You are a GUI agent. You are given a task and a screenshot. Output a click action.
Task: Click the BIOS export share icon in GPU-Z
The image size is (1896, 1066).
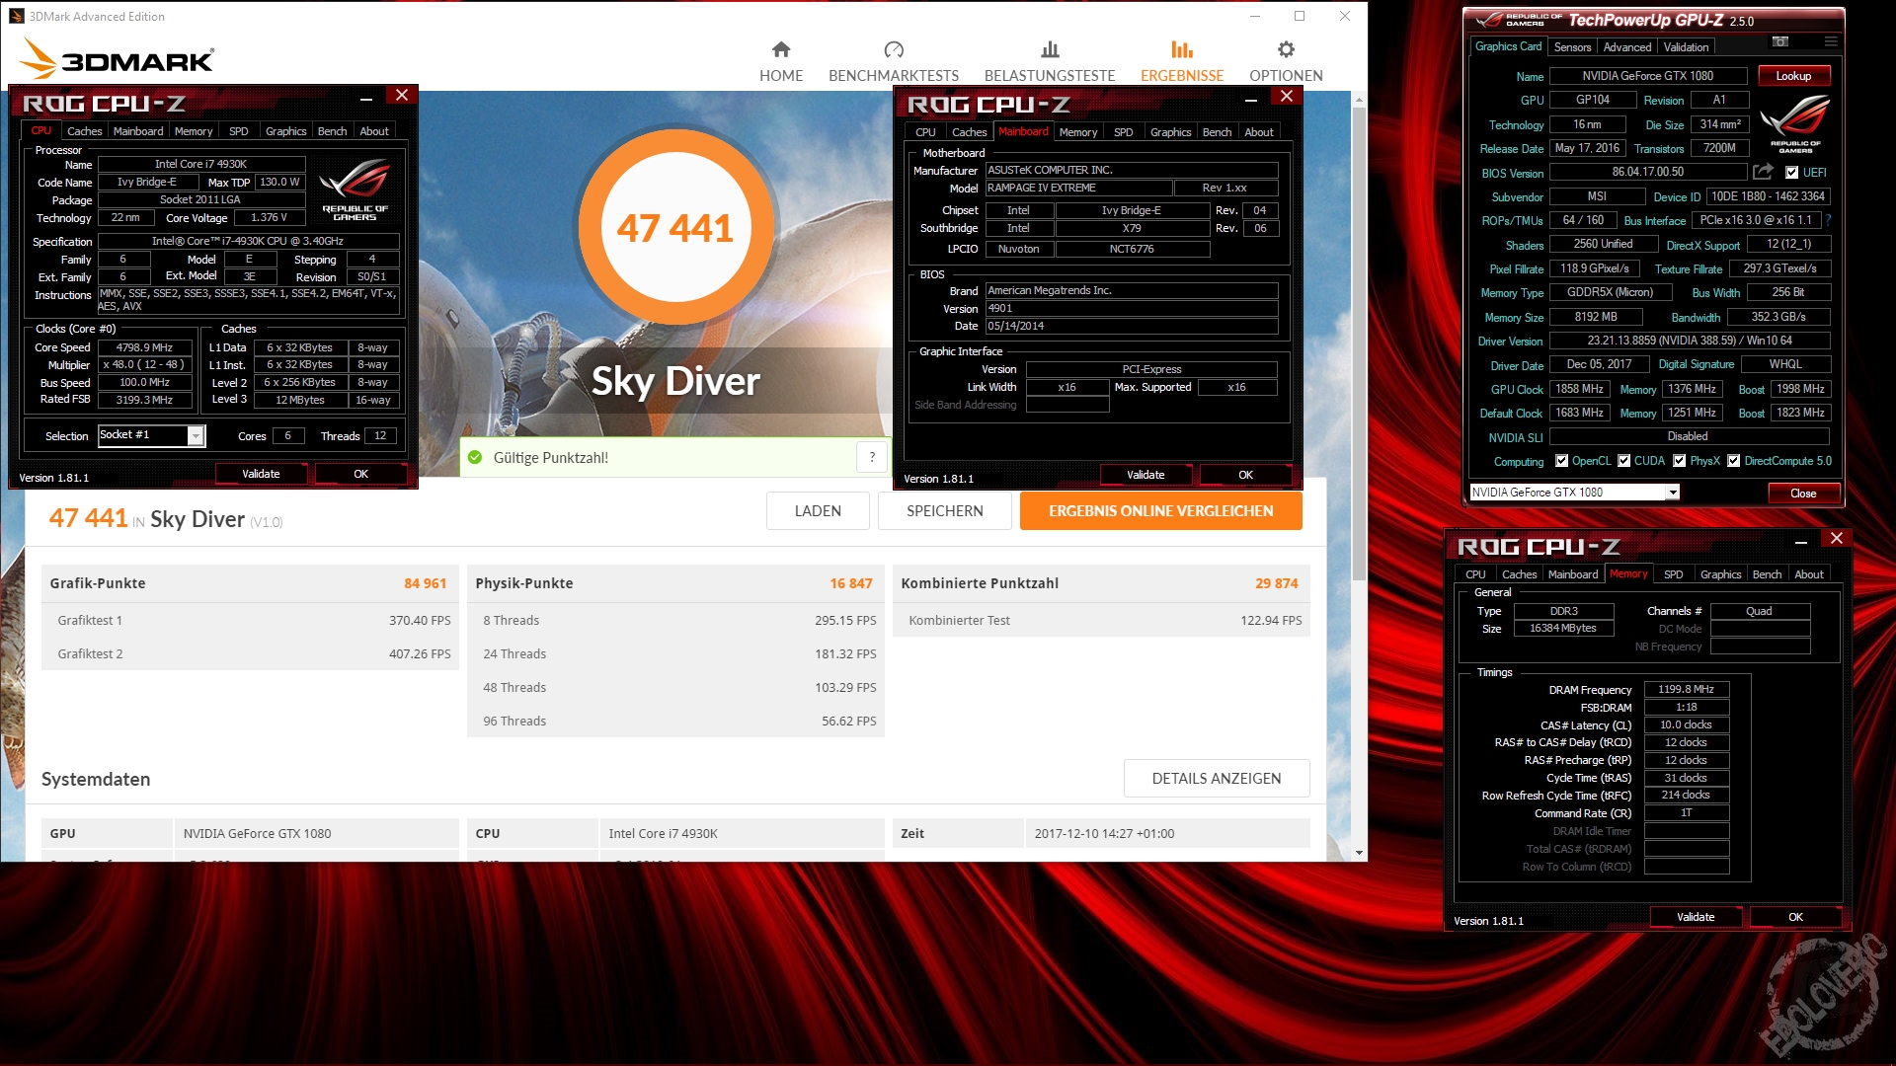pyautogui.click(x=1763, y=172)
